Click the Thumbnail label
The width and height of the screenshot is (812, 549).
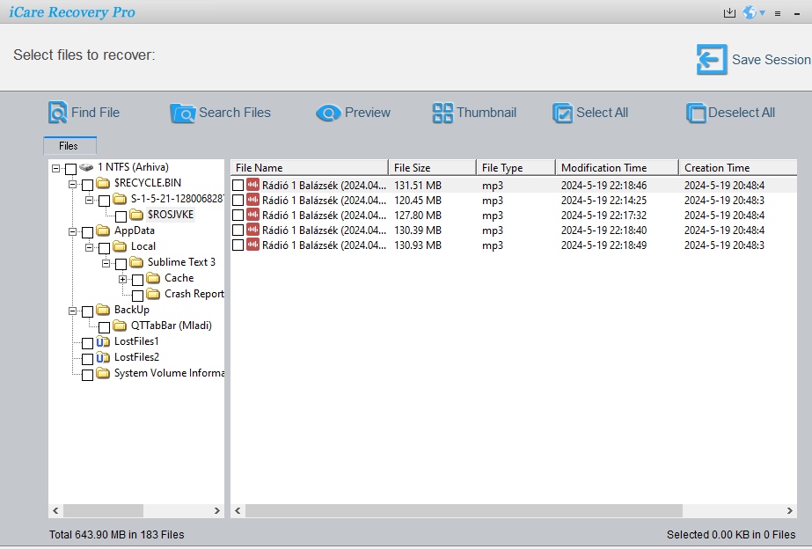tap(486, 113)
